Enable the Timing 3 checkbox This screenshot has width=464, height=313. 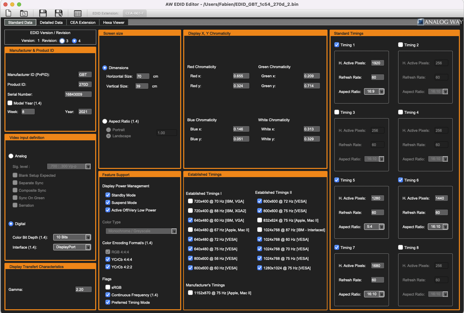(337, 112)
